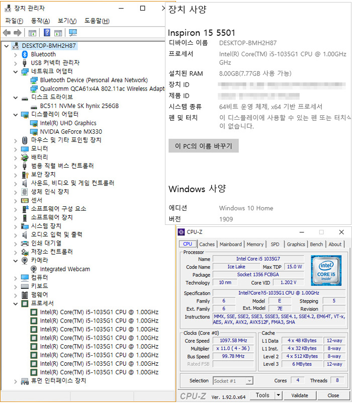Click the Intel Core i5 logo in CPU-Z

click(326, 270)
